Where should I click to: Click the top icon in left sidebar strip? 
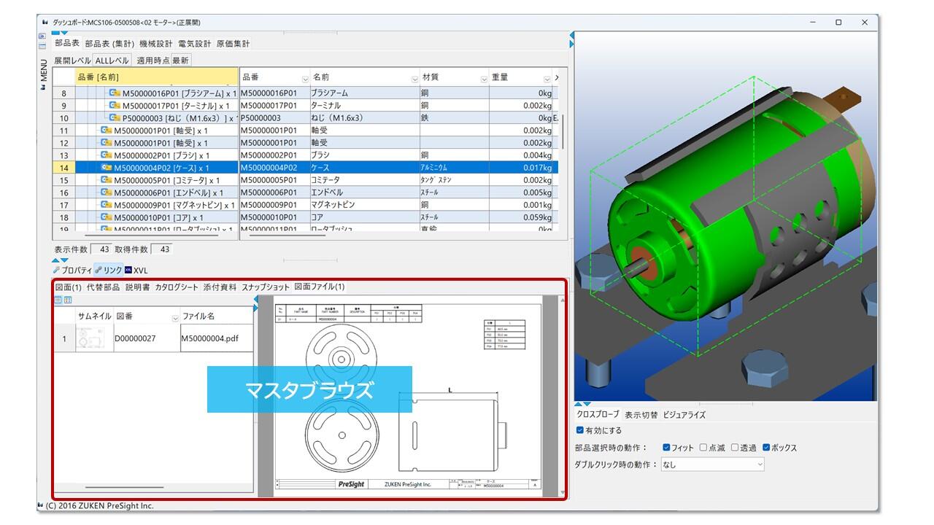tap(42, 36)
